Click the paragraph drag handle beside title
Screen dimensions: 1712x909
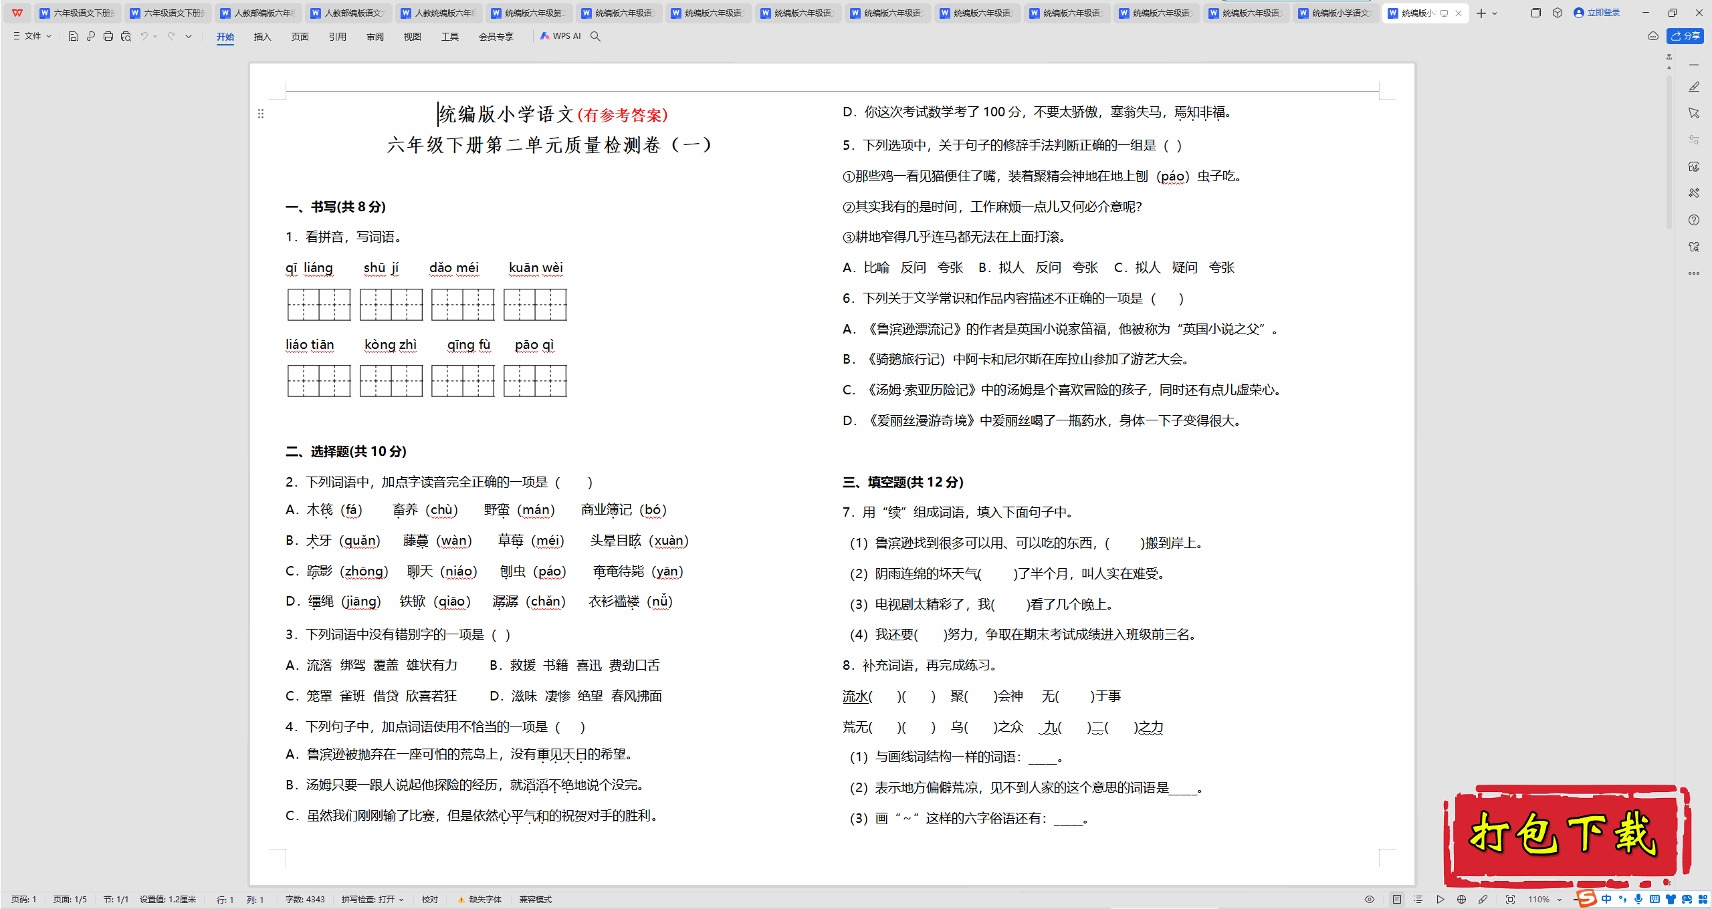261,114
